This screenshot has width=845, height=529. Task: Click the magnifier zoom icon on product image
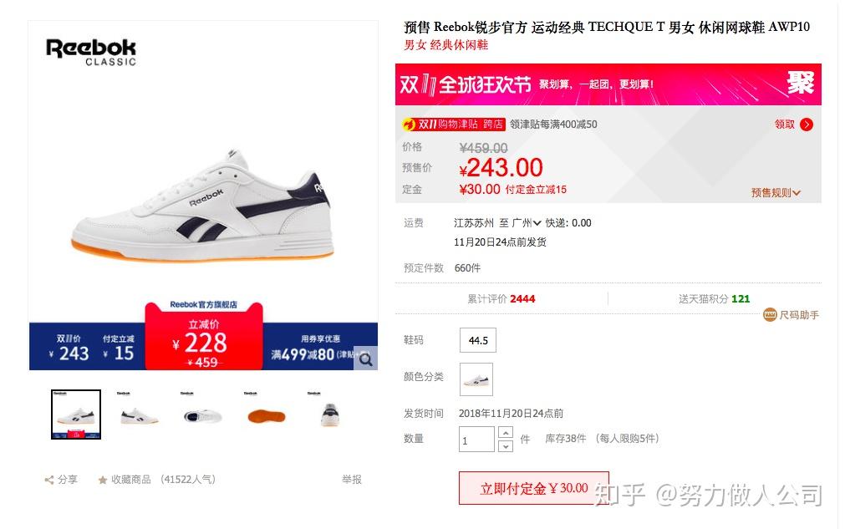coord(366,359)
